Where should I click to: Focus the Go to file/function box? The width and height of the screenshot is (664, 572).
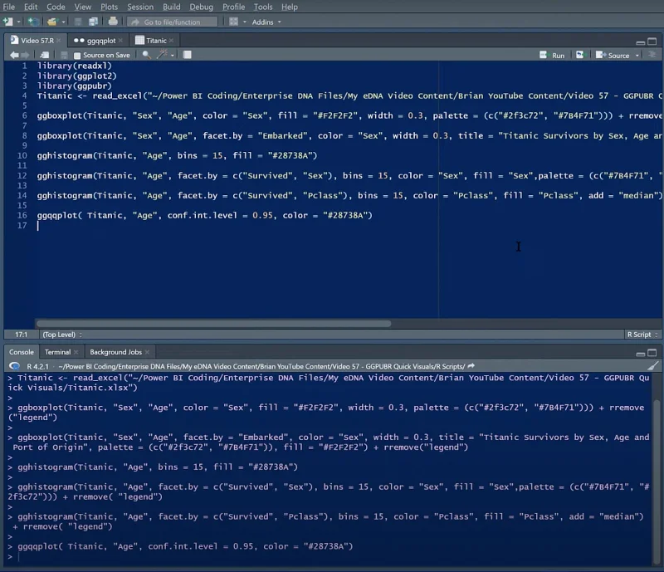pyautogui.click(x=172, y=22)
